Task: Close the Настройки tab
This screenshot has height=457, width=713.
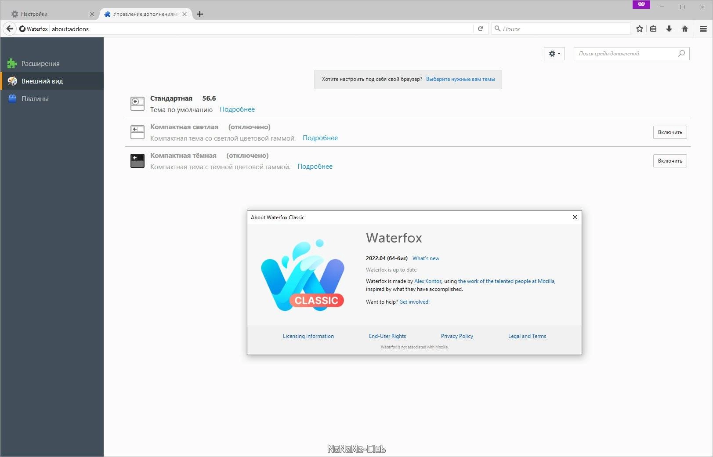Action: point(92,14)
